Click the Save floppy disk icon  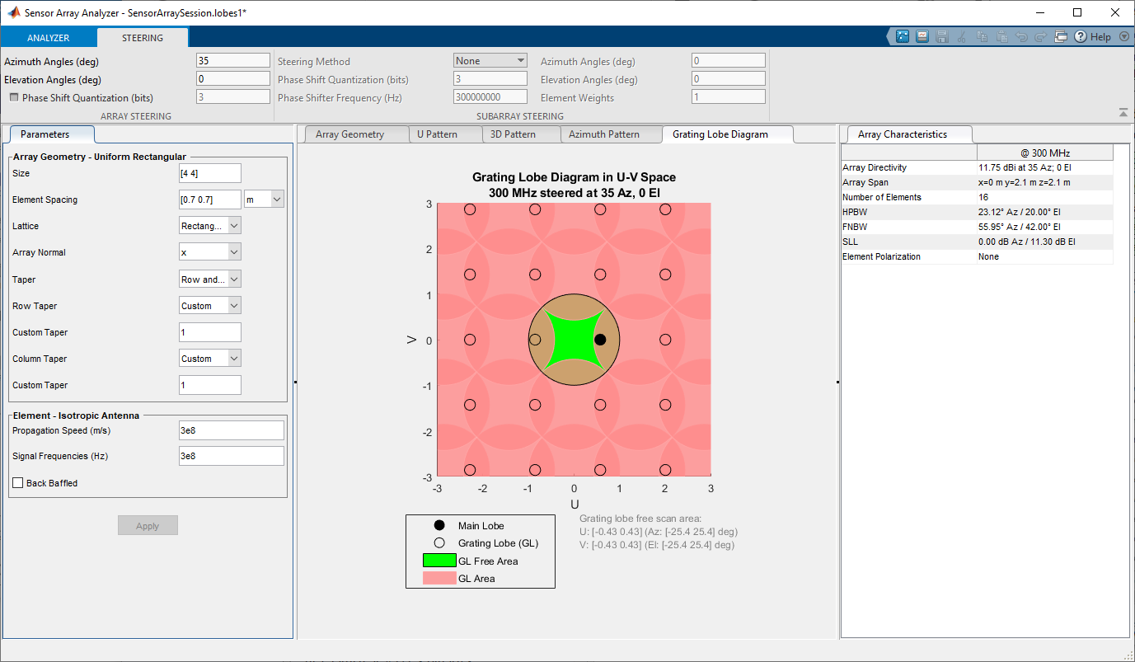tap(942, 36)
